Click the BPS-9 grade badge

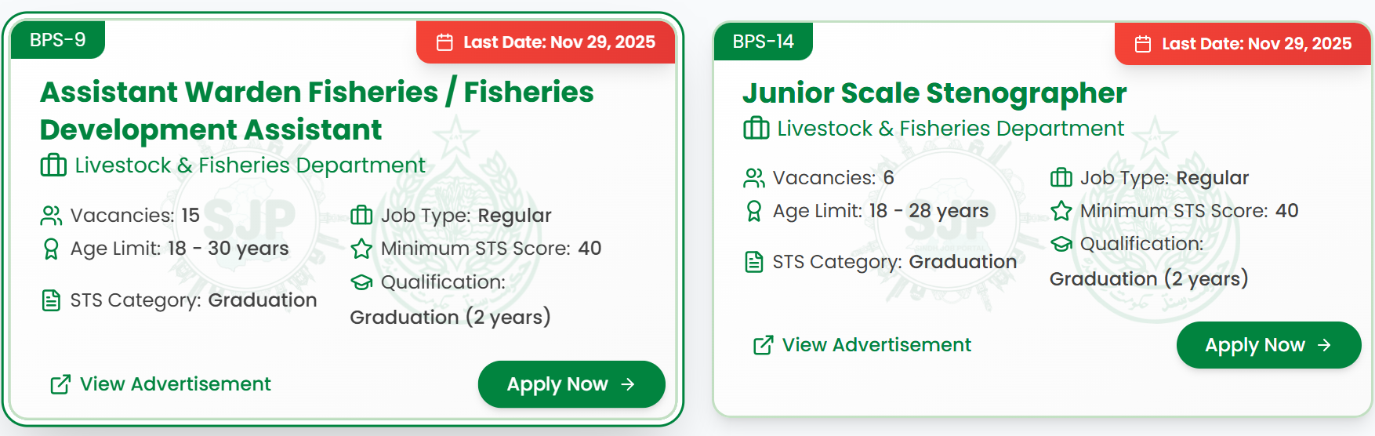(x=57, y=40)
